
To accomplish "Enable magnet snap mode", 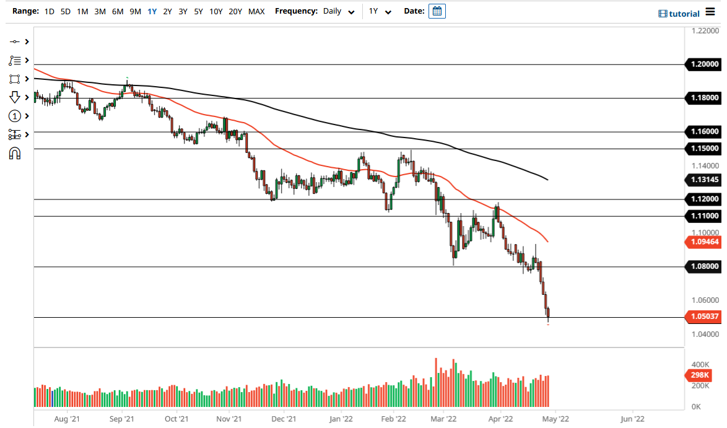I will click(15, 153).
